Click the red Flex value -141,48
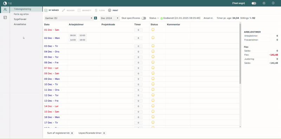The height and width of the screenshot is (139, 281). pos(274,55)
